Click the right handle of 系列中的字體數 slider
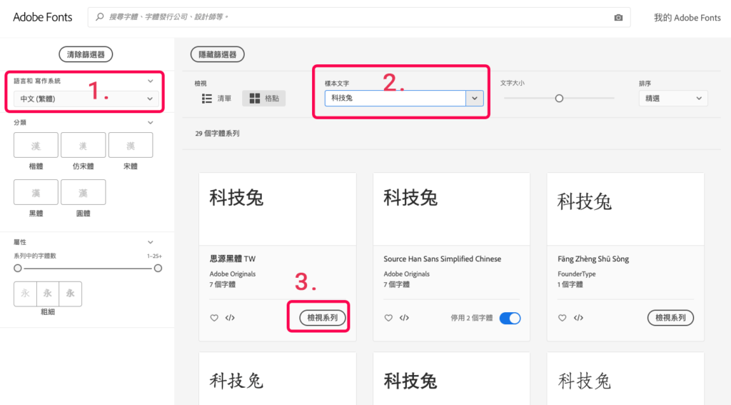The height and width of the screenshot is (405, 731). tap(158, 269)
